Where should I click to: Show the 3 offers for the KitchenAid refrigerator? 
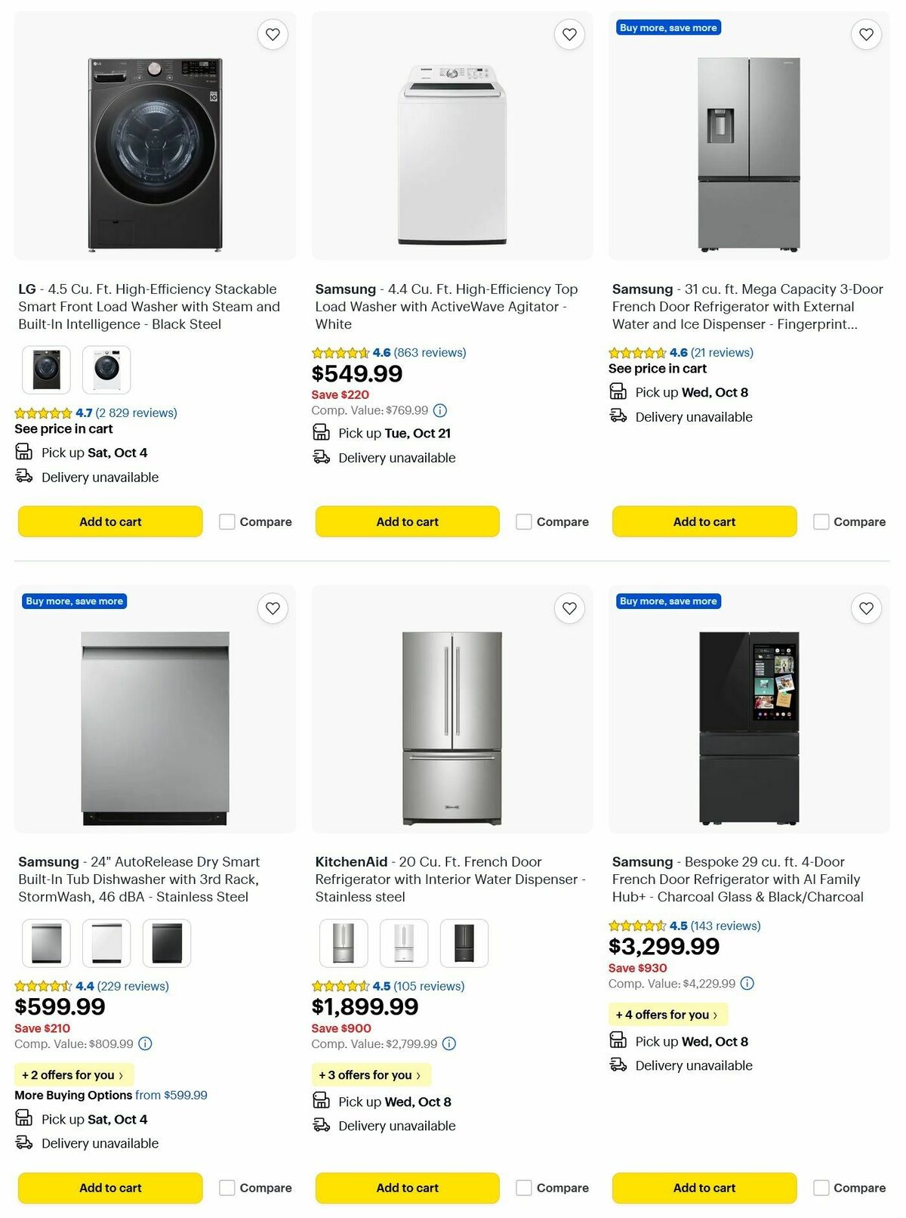click(x=371, y=1074)
